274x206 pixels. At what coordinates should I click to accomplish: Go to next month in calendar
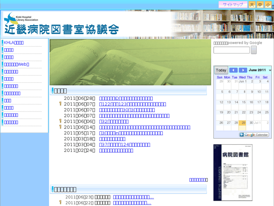pyautogui.click(x=243, y=70)
